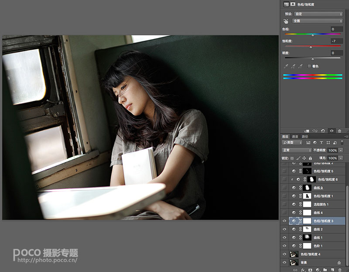Filter layers by type (T) icon
The width and height of the screenshot is (349, 272).
point(321,143)
